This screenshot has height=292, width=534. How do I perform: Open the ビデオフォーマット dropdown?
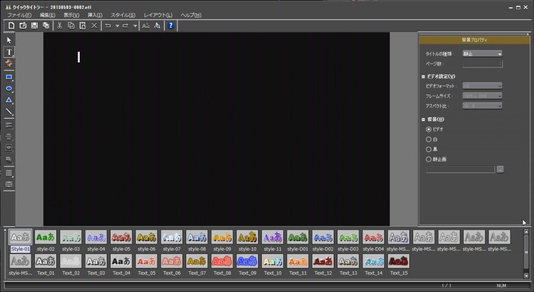tap(482, 86)
